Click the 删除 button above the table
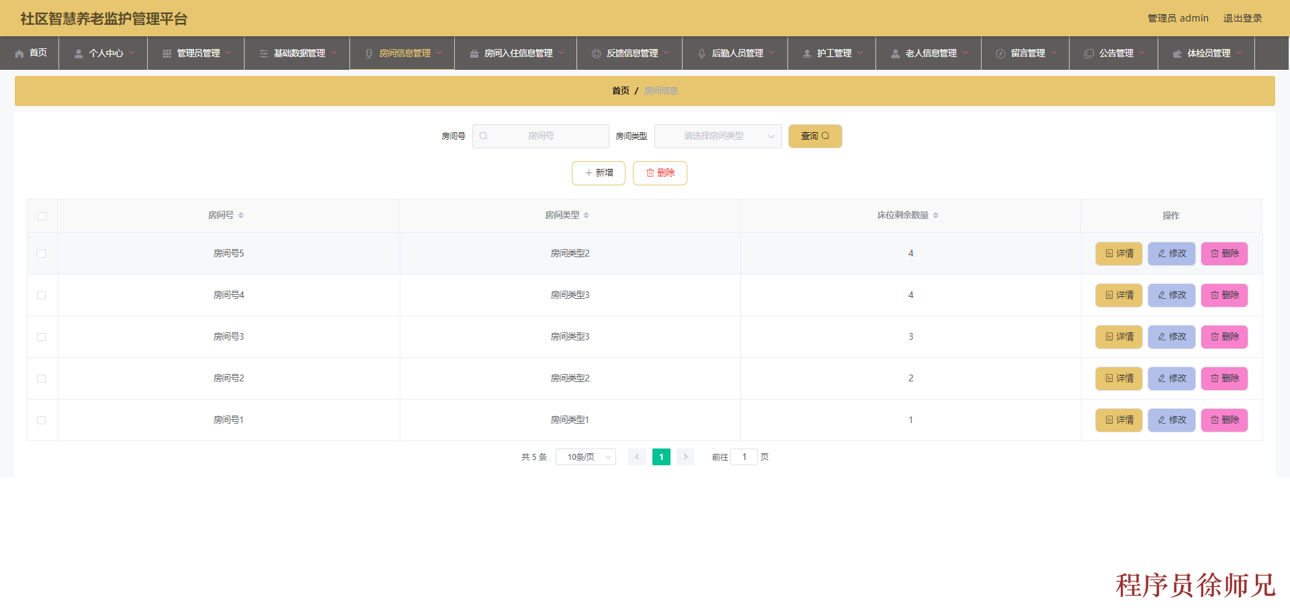This screenshot has width=1290, height=615. point(660,173)
